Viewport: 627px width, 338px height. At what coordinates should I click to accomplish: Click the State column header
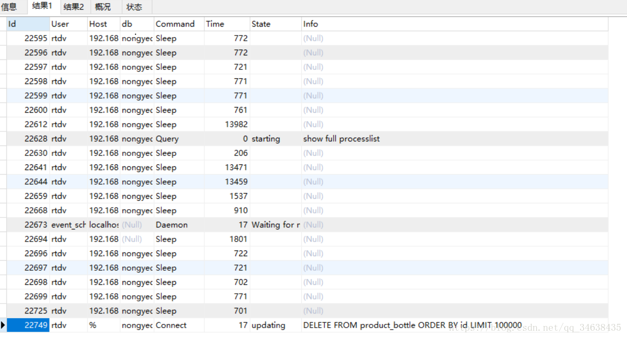(x=276, y=24)
